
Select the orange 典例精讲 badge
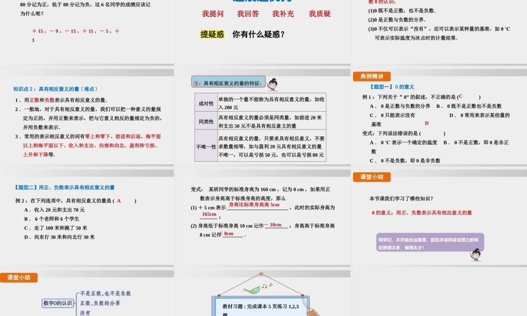(x=372, y=76)
